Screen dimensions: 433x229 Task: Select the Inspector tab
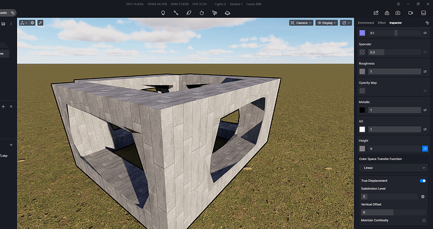395,23
